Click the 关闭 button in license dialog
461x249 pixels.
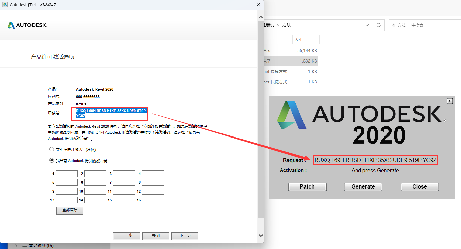click(156, 236)
